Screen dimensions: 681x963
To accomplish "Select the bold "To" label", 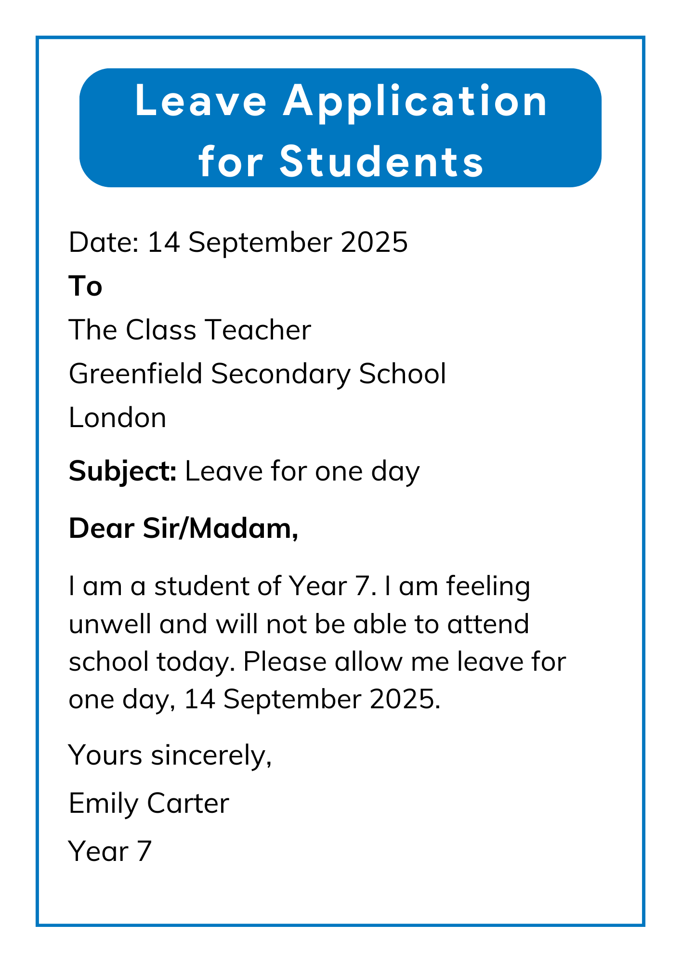I will [x=85, y=286].
